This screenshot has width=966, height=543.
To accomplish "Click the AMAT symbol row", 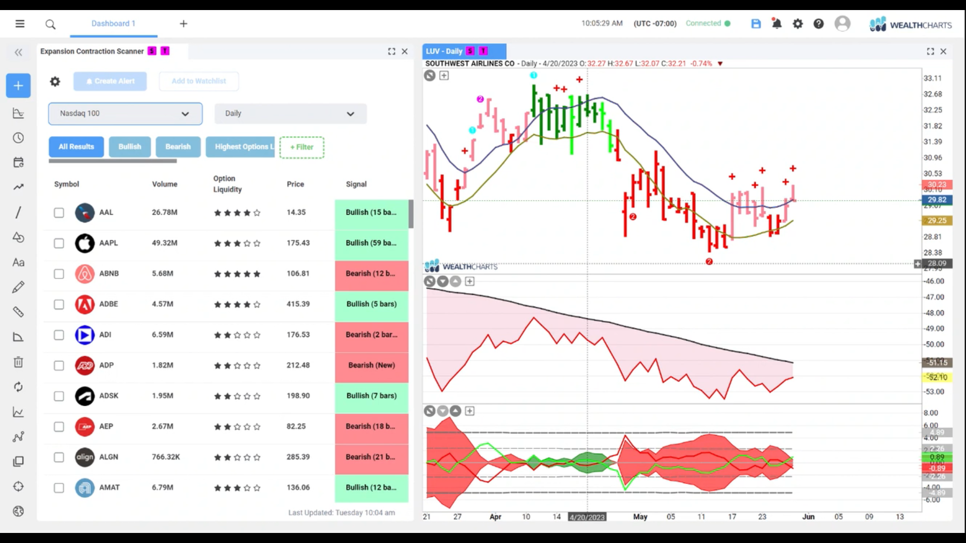I will pos(225,488).
